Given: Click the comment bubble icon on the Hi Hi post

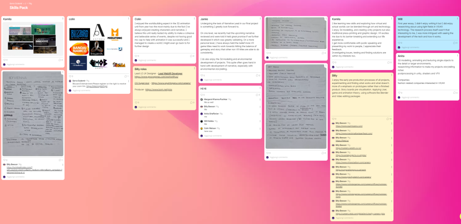Looking at the screenshot, I should click(x=257, y=95).
